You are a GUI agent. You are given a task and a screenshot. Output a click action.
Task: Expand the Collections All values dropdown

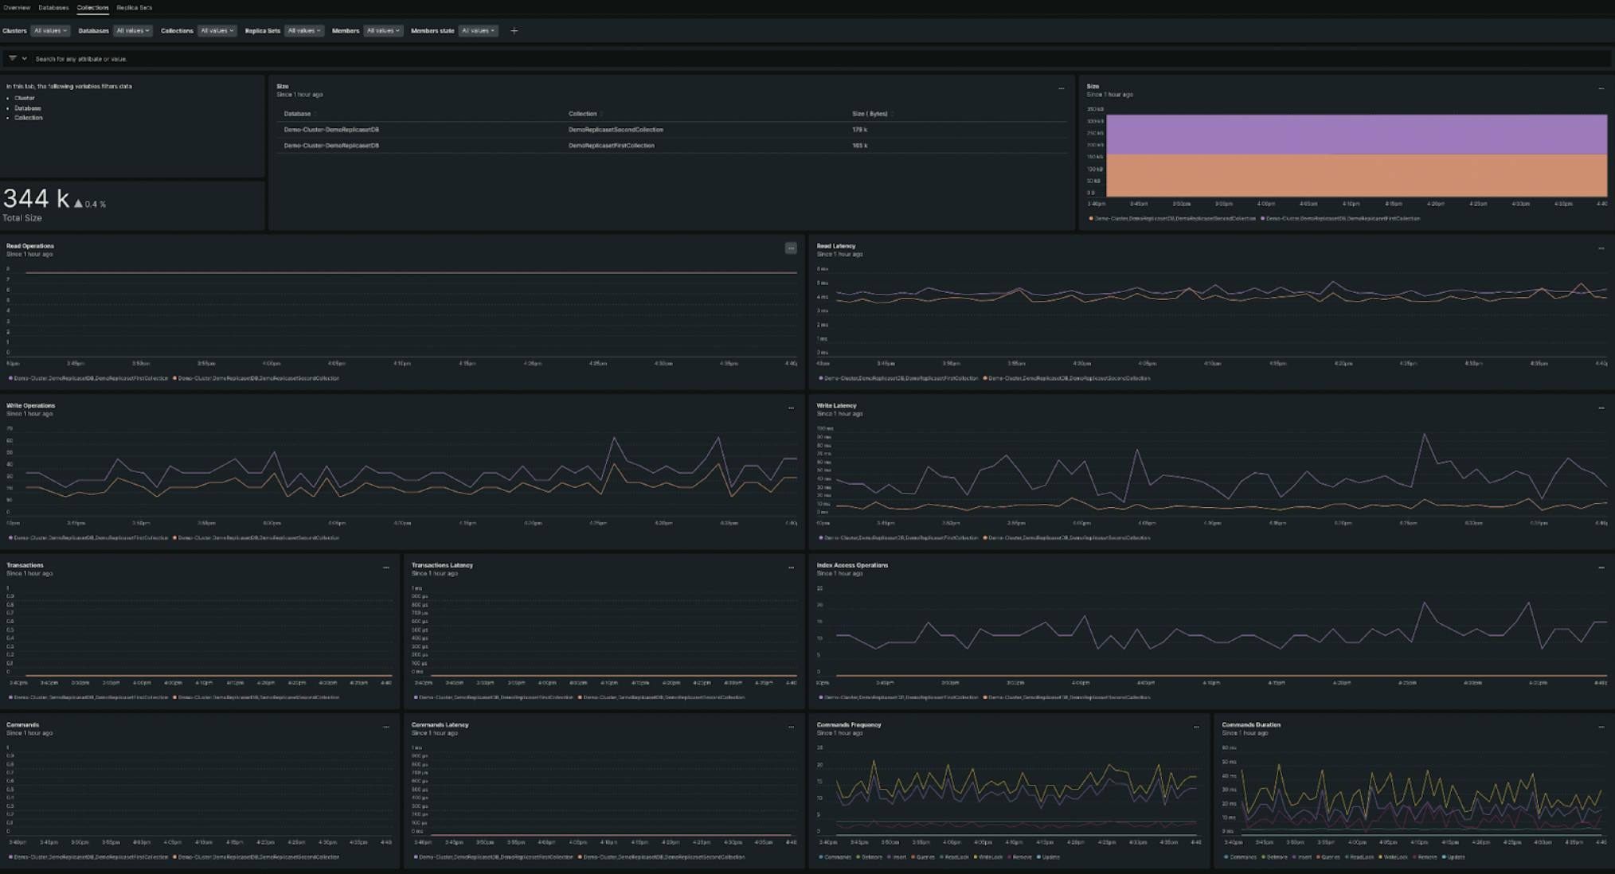217,31
